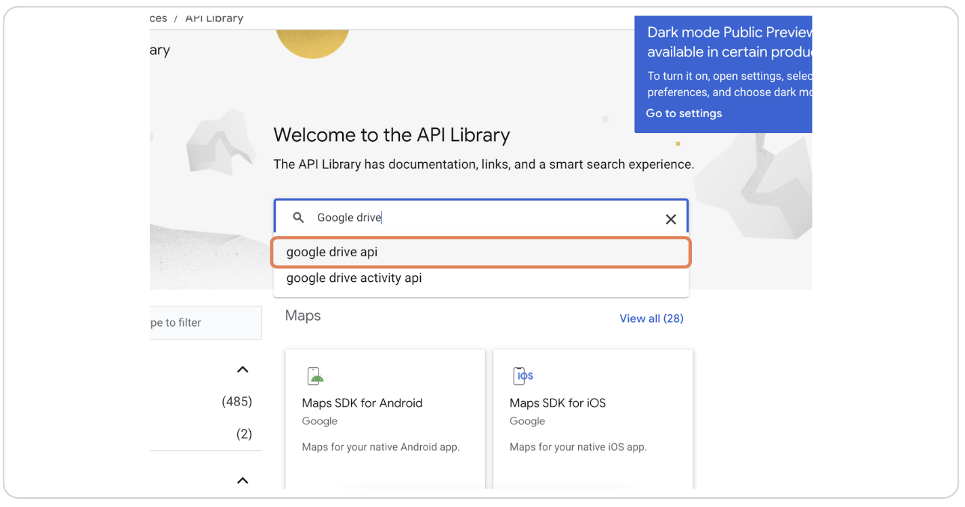The image size is (965, 507).
Task: Open the Maps SDK for iOS card
Action: point(557,403)
